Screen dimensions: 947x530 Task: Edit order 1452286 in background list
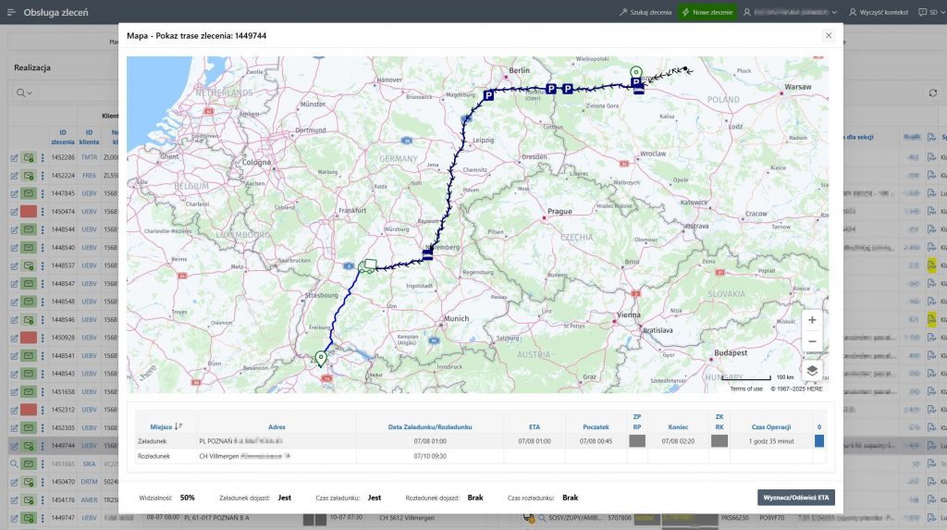[14, 157]
